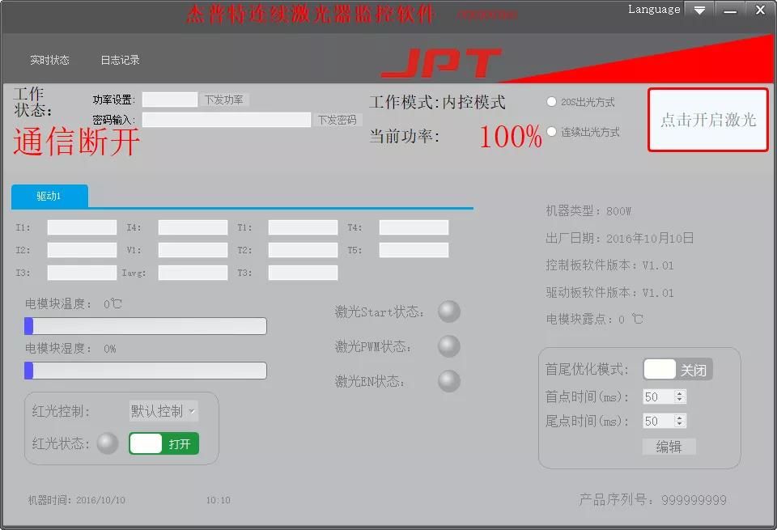Screen dimensions: 777x530
Task: Click the 激光PWM状态 indicator light
Action: (449, 346)
